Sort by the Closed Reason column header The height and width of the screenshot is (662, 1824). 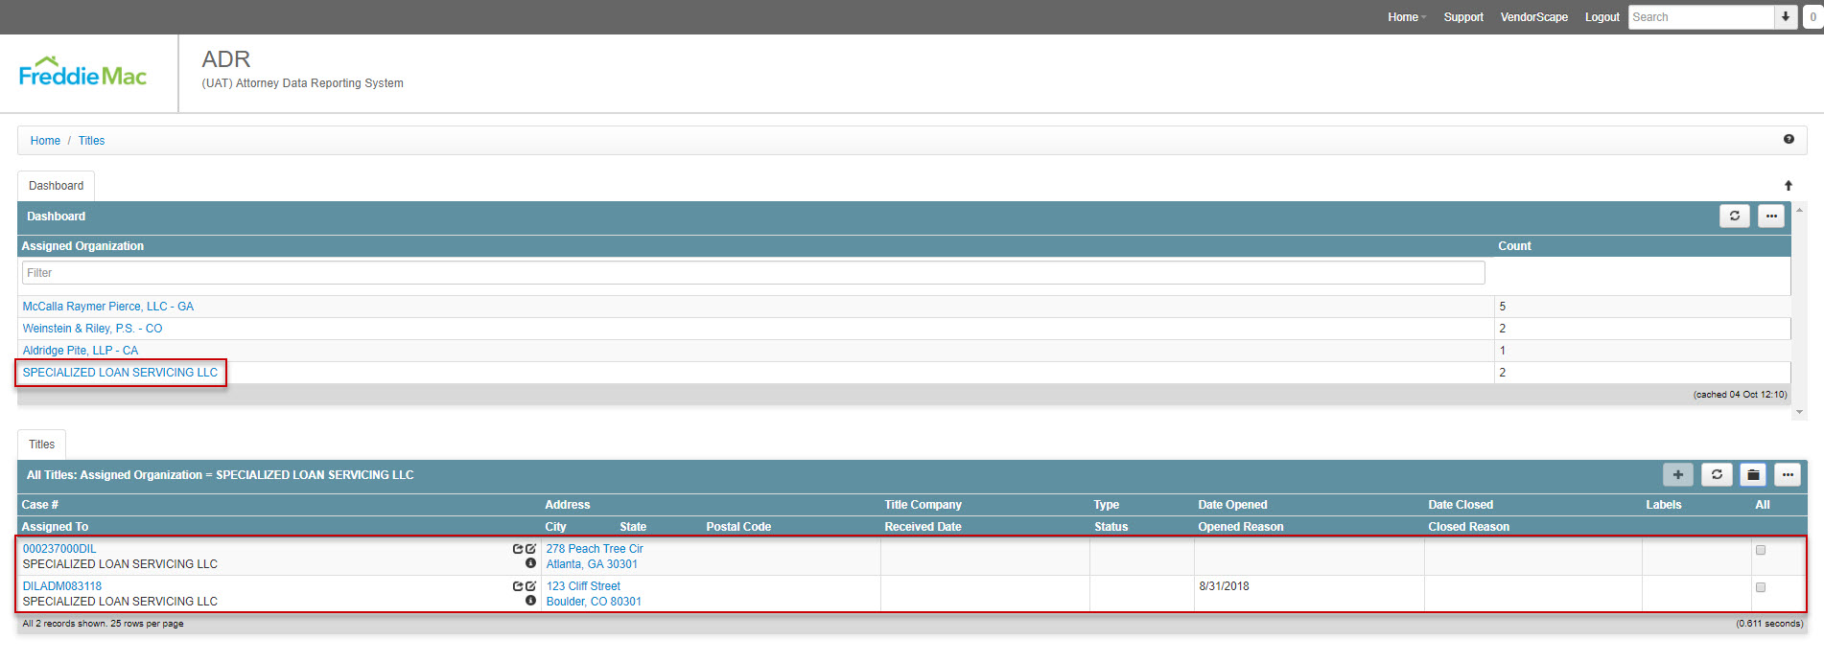pyautogui.click(x=1468, y=527)
